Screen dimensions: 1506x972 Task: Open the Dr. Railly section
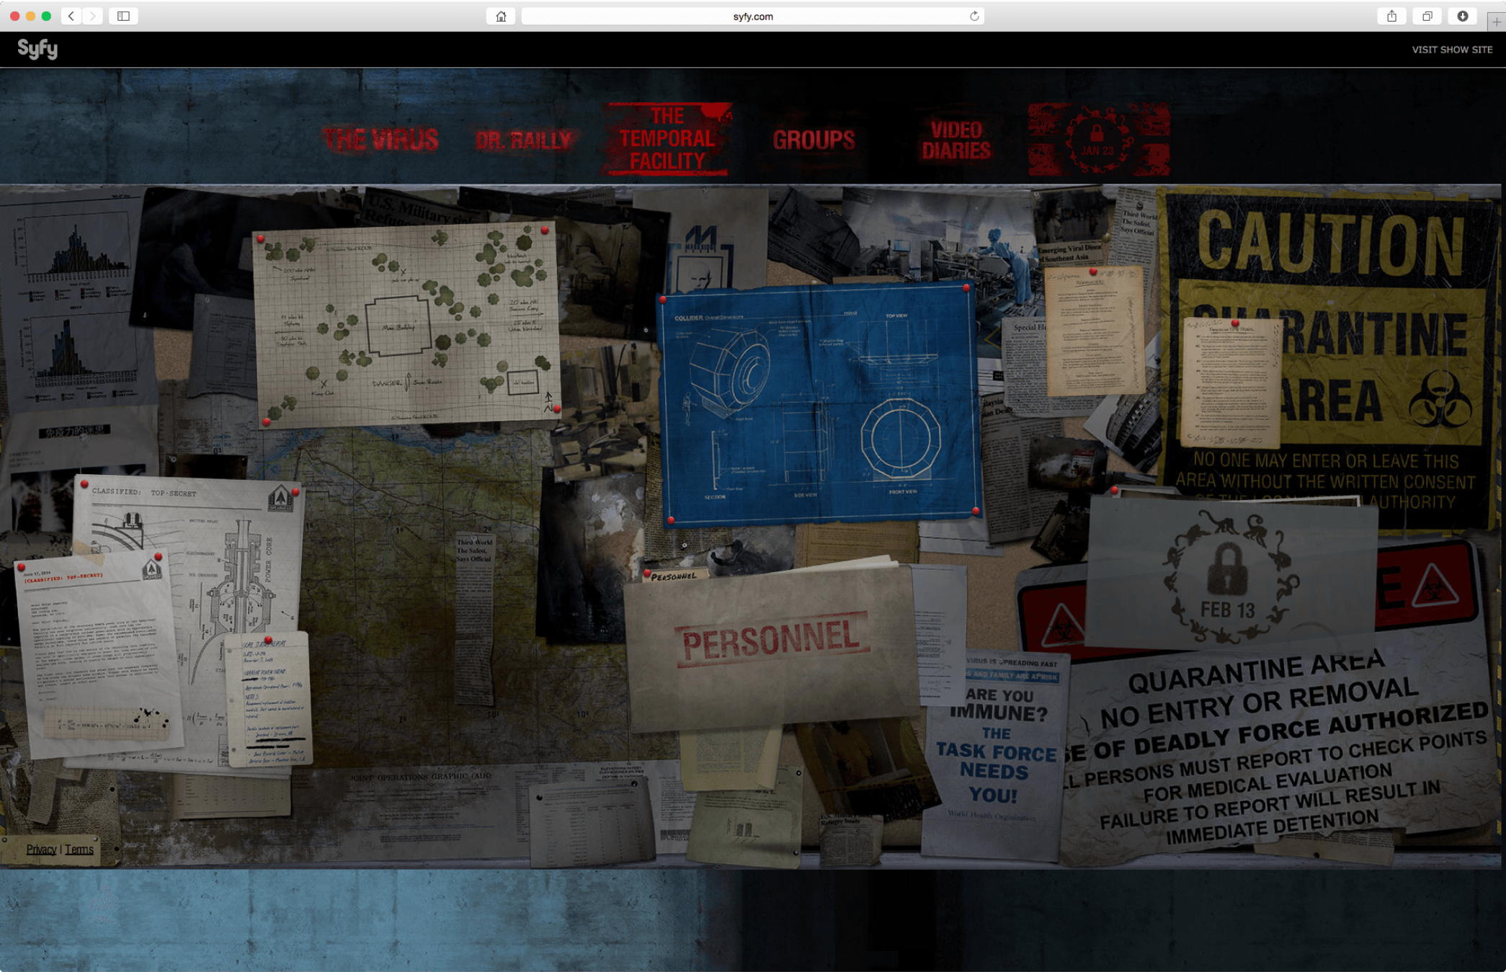[x=524, y=140]
